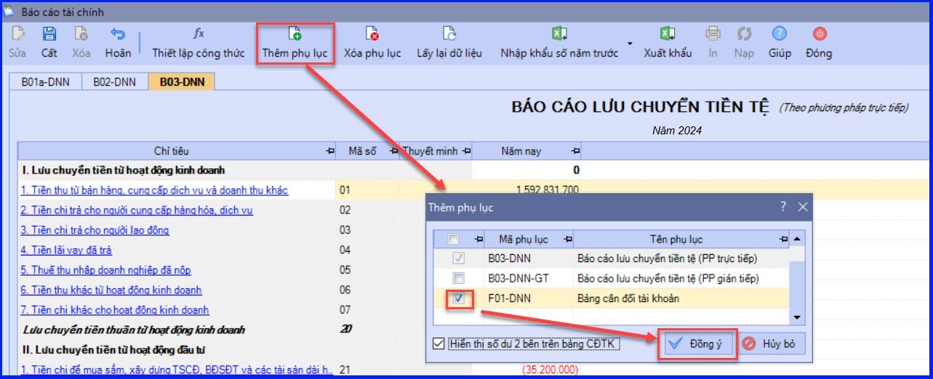Open link 7. Tiền chi khác
The width and height of the screenshot is (933, 379).
pos(115,310)
